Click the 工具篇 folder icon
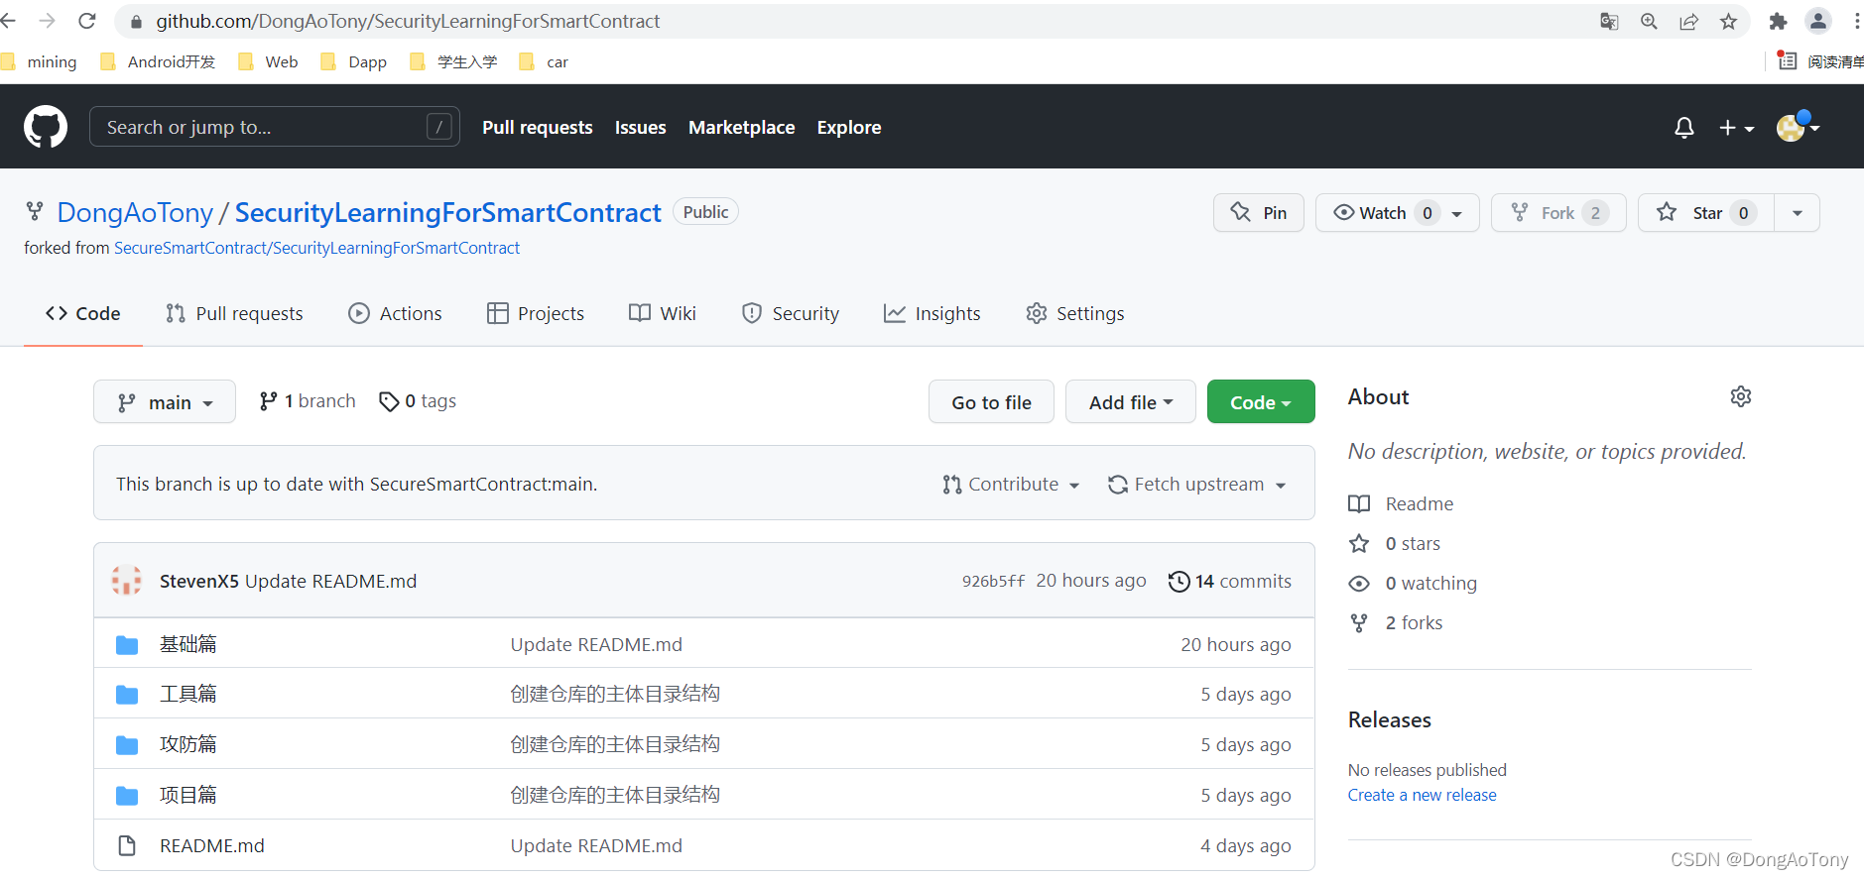 coord(127,695)
